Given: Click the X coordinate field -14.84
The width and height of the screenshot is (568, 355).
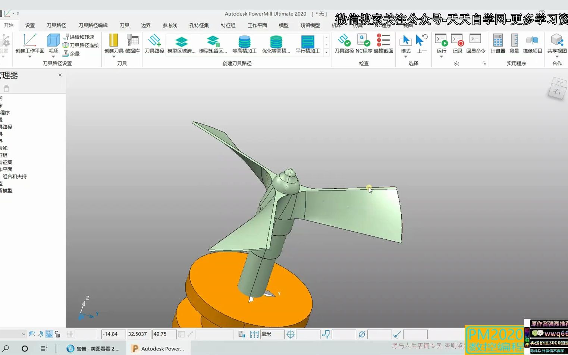Looking at the screenshot, I should click(113, 334).
